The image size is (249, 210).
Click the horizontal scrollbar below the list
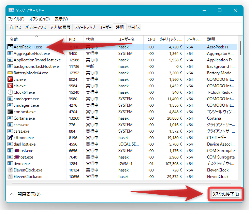click(121, 183)
